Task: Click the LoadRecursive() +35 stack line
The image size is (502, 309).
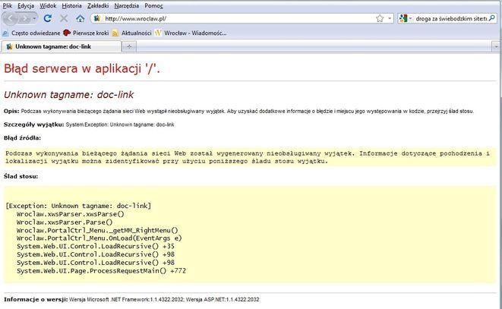Action: [96, 246]
